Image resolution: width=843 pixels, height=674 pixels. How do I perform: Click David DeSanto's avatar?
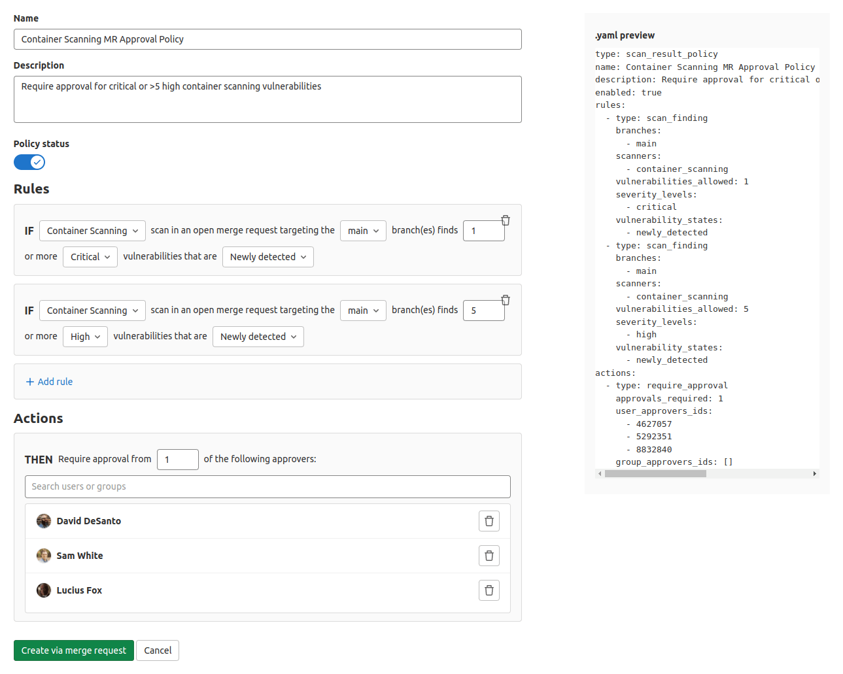point(43,521)
